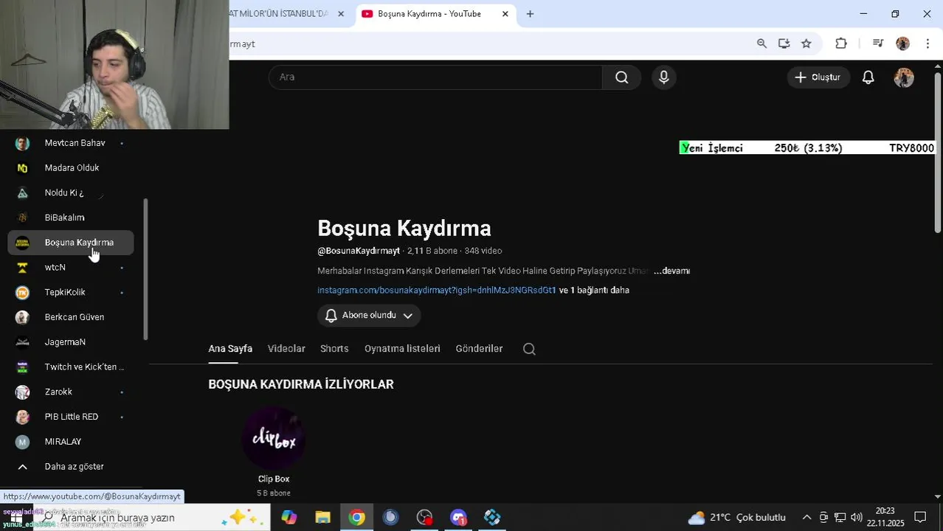
Task: Start voice search with the microphone icon
Action: click(664, 77)
